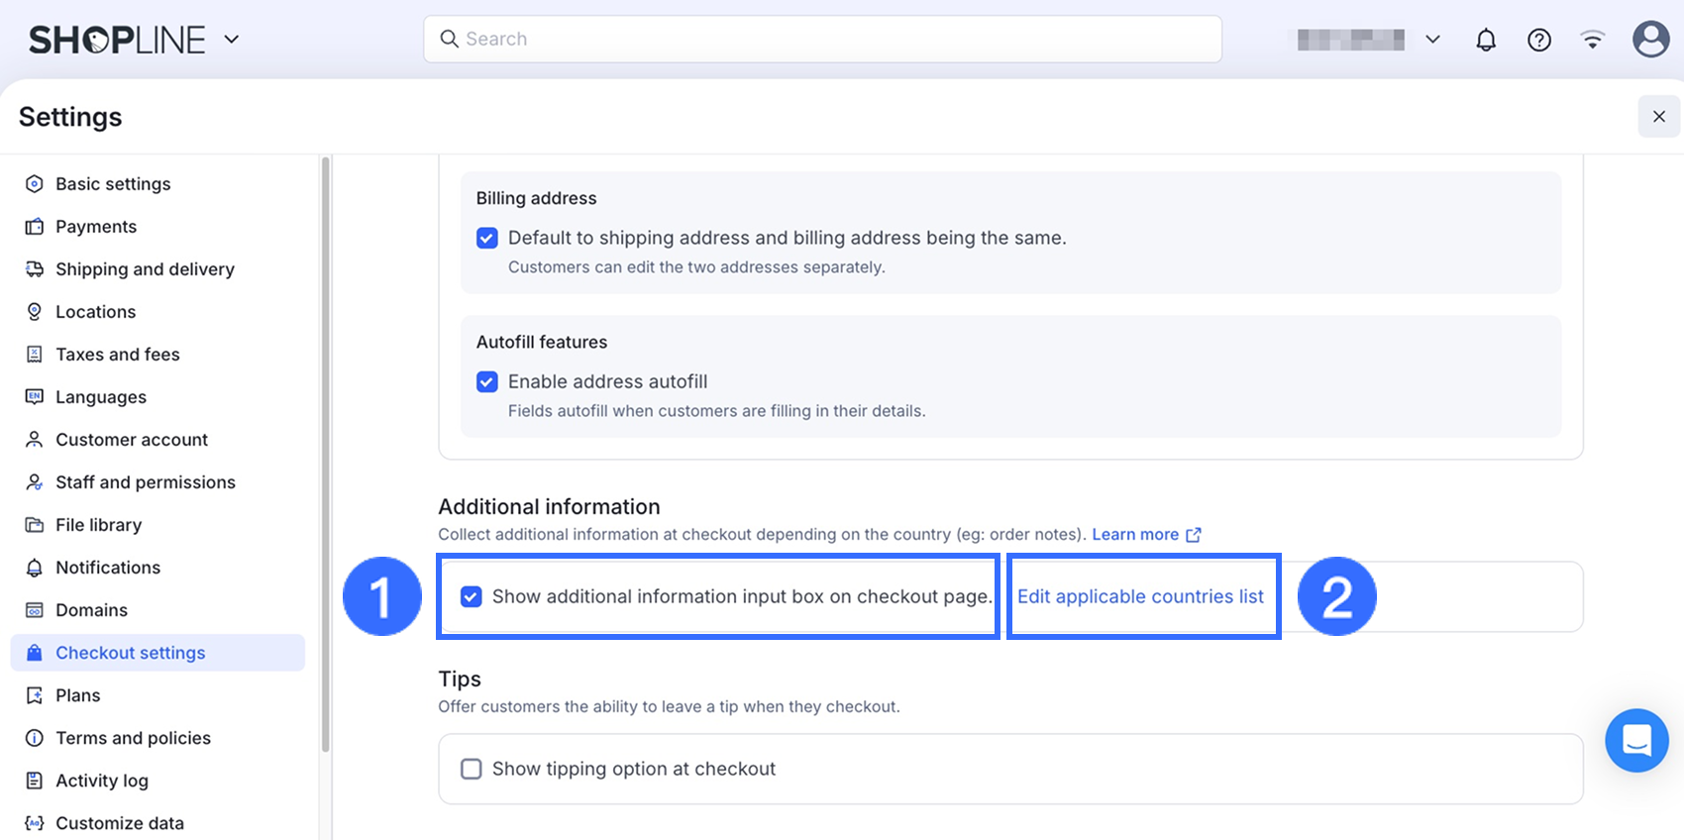
Task: Open Plans in settings sidebar
Action: [x=158, y=695]
